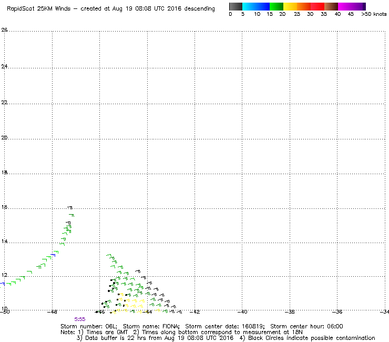
Task: Click the latitude label '24'
Action: click(4, 66)
